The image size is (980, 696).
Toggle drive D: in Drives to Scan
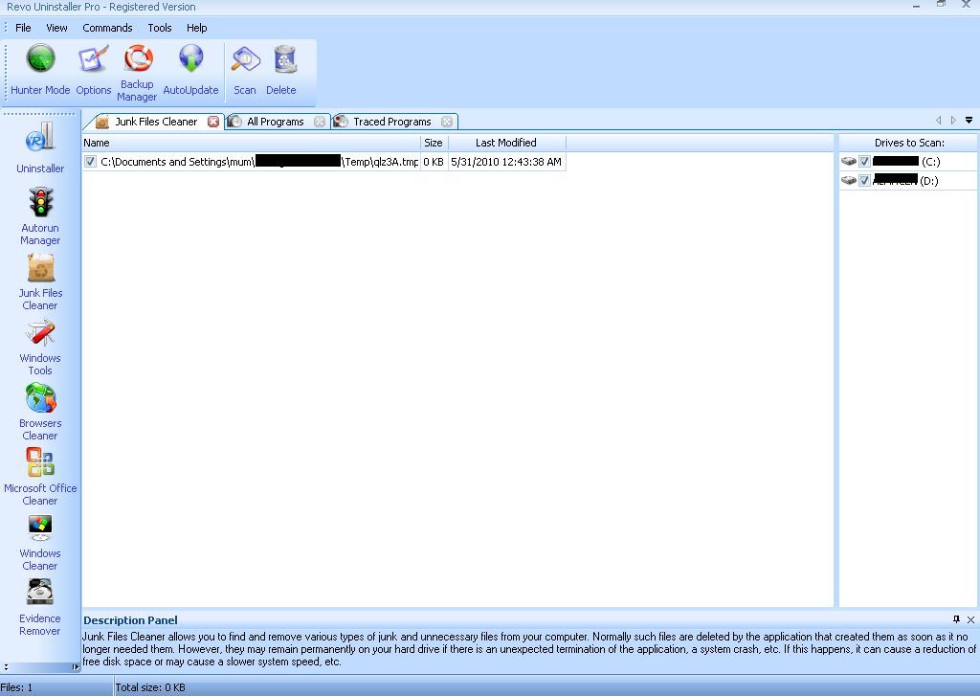pos(865,180)
